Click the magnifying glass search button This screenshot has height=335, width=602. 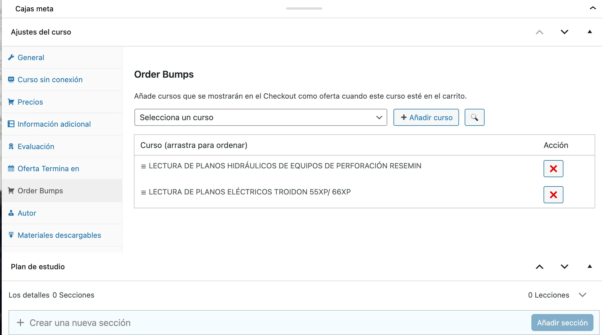tap(474, 117)
